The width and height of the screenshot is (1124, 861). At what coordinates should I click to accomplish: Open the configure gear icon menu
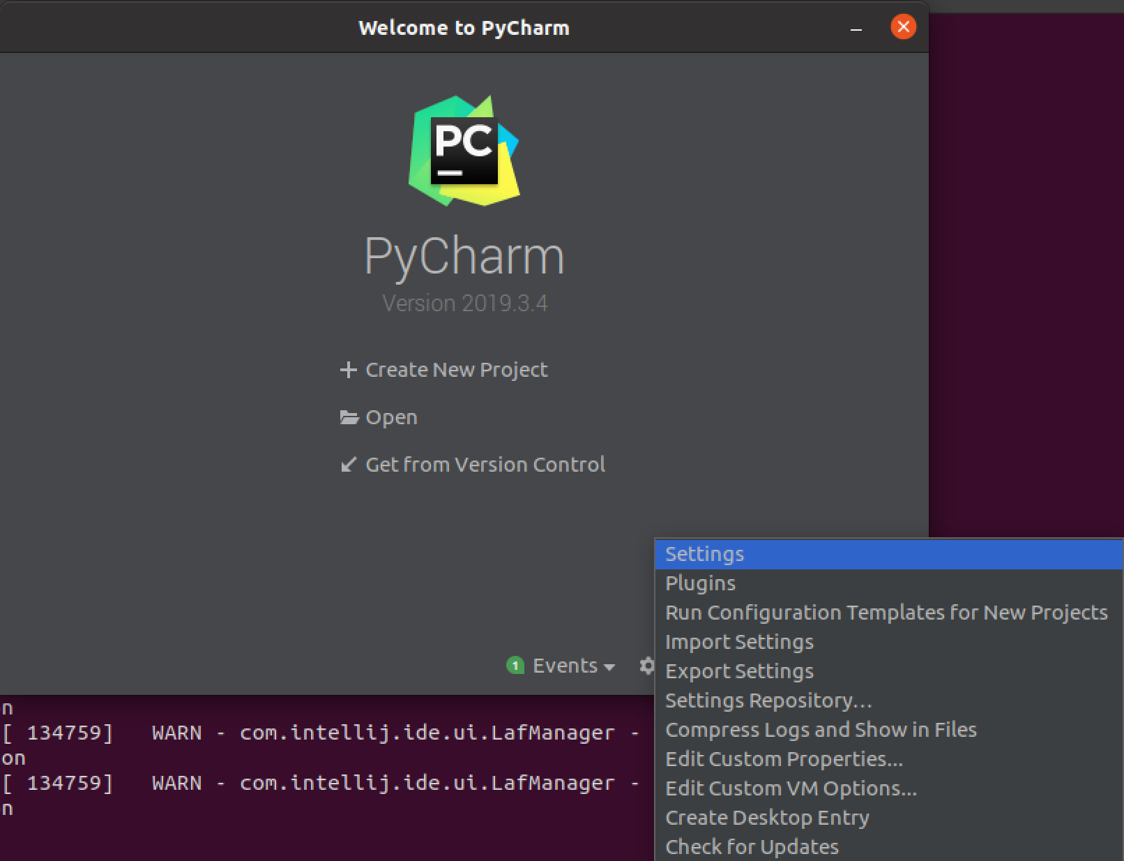[x=647, y=666]
